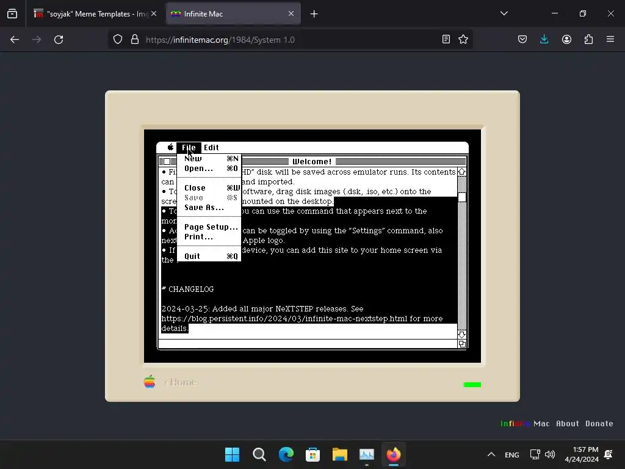Click the Welcome! window close box
Screen dimensions: 625x469
pyautogui.click(x=167, y=161)
